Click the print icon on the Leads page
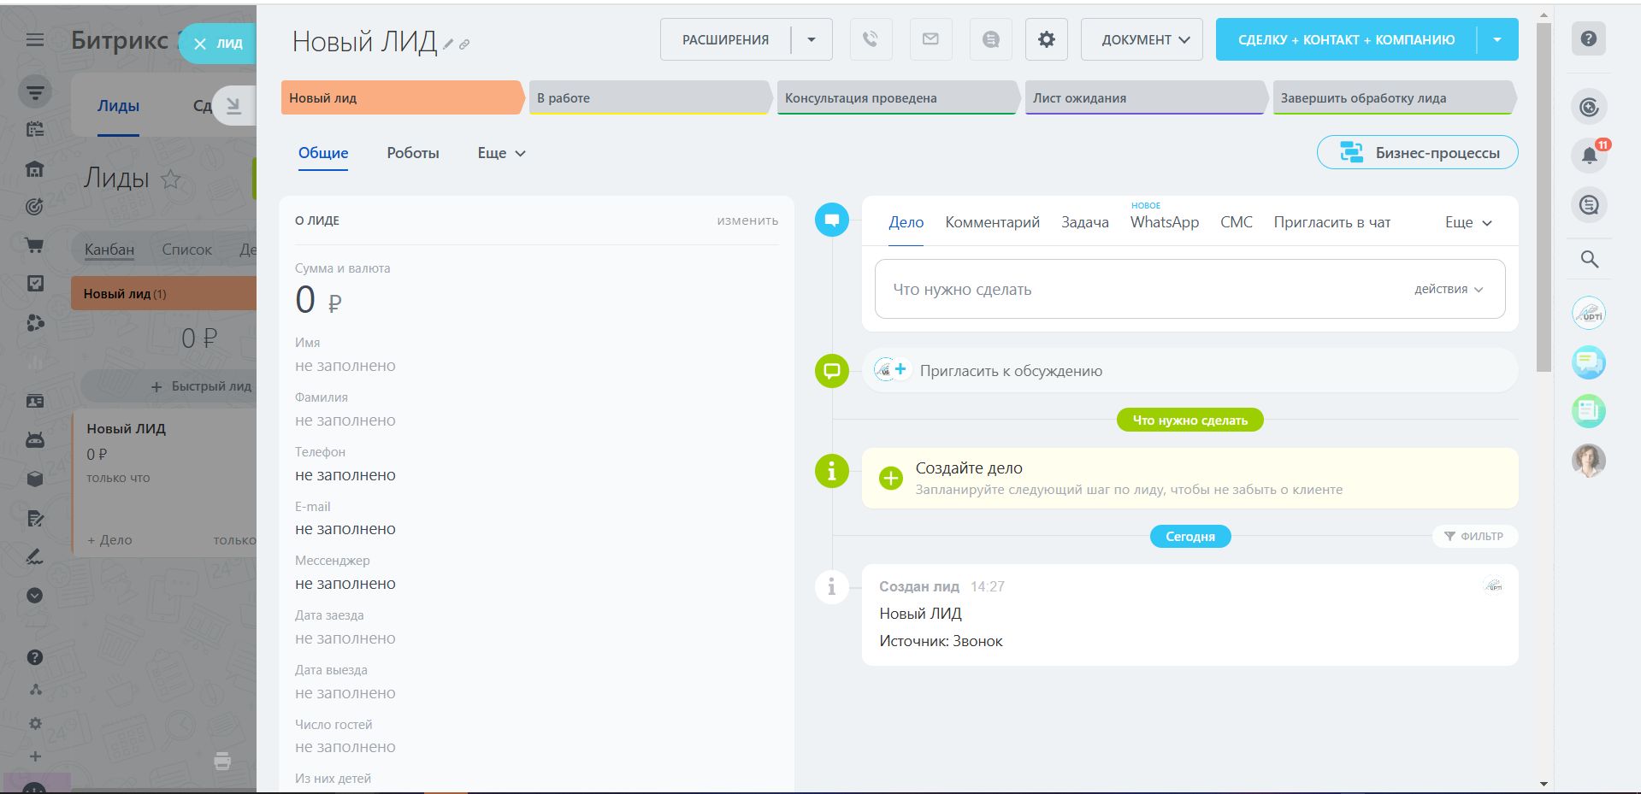The height and width of the screenshot is (794, 1641). pos(222,761)
